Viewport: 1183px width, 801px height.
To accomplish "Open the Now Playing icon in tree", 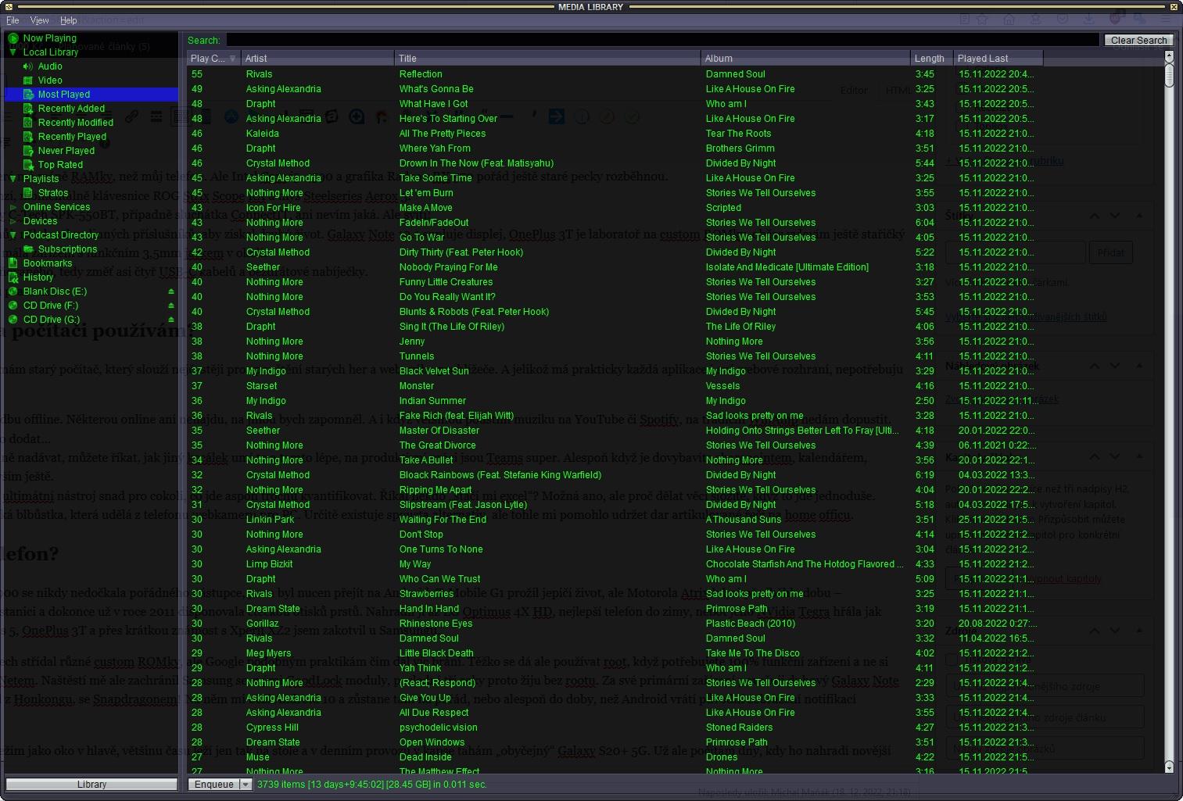I will [13, 38].
